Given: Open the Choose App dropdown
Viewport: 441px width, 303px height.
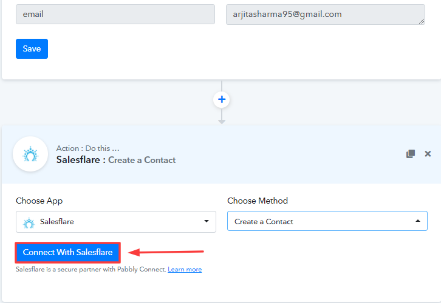Looking at the screenshot, I should [x=116, y=222].
